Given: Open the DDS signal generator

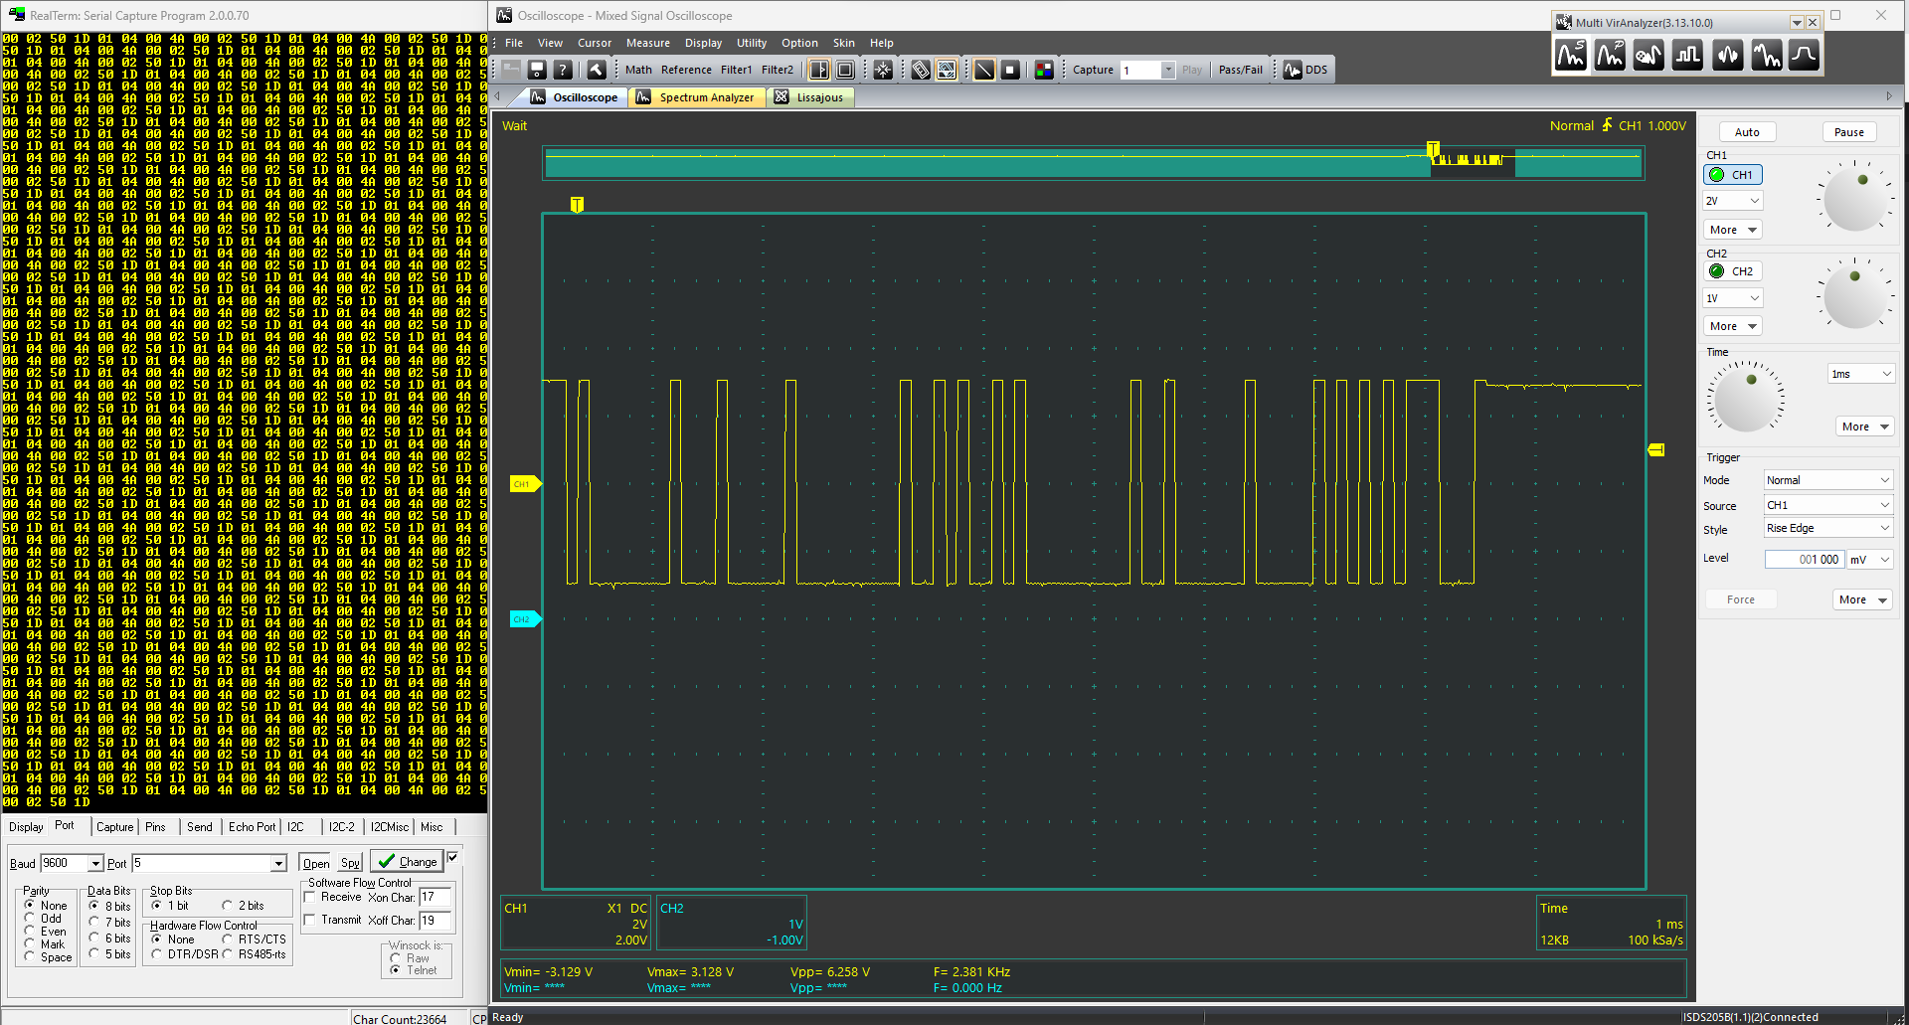Looking at the screenshot, I should (x=1305, y=70).
